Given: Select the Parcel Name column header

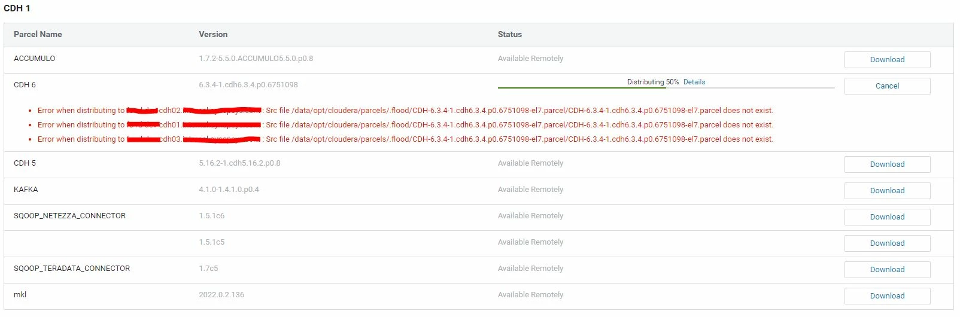Looking at the screenshot, I should coord(38,35).
